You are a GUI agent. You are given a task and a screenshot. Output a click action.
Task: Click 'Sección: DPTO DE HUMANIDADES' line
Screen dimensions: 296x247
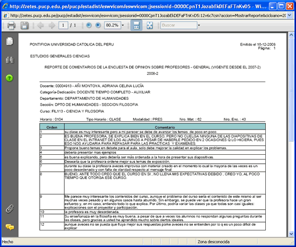89,105
